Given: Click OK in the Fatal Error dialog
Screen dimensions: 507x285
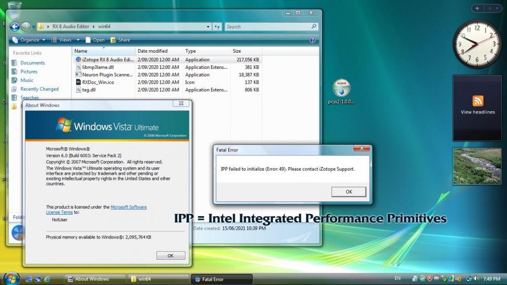Looking at the screenshot, I should coord(349,192).
